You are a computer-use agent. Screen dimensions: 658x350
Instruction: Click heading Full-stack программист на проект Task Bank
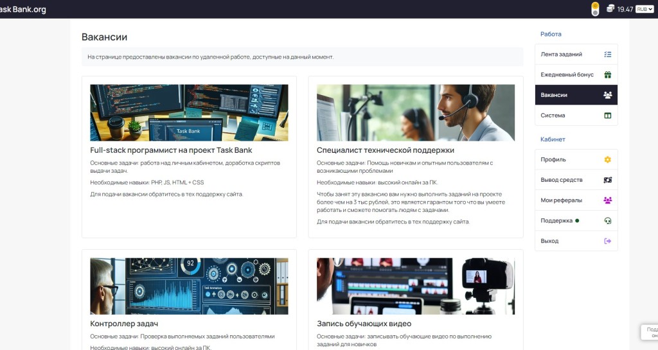[x=171, y=150]
